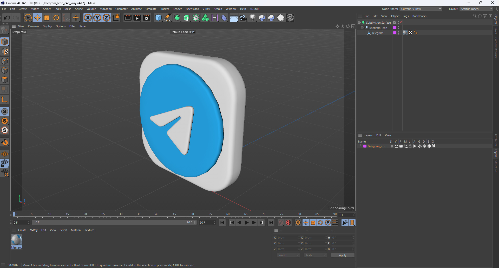Add a Camera object icon
Screen dimensions: 499x268
(x=243, y=18)
